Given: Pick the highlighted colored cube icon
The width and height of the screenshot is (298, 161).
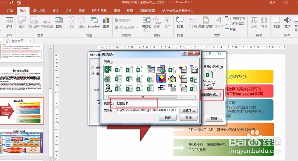Looking at the screenshot, I should point(161,78).
